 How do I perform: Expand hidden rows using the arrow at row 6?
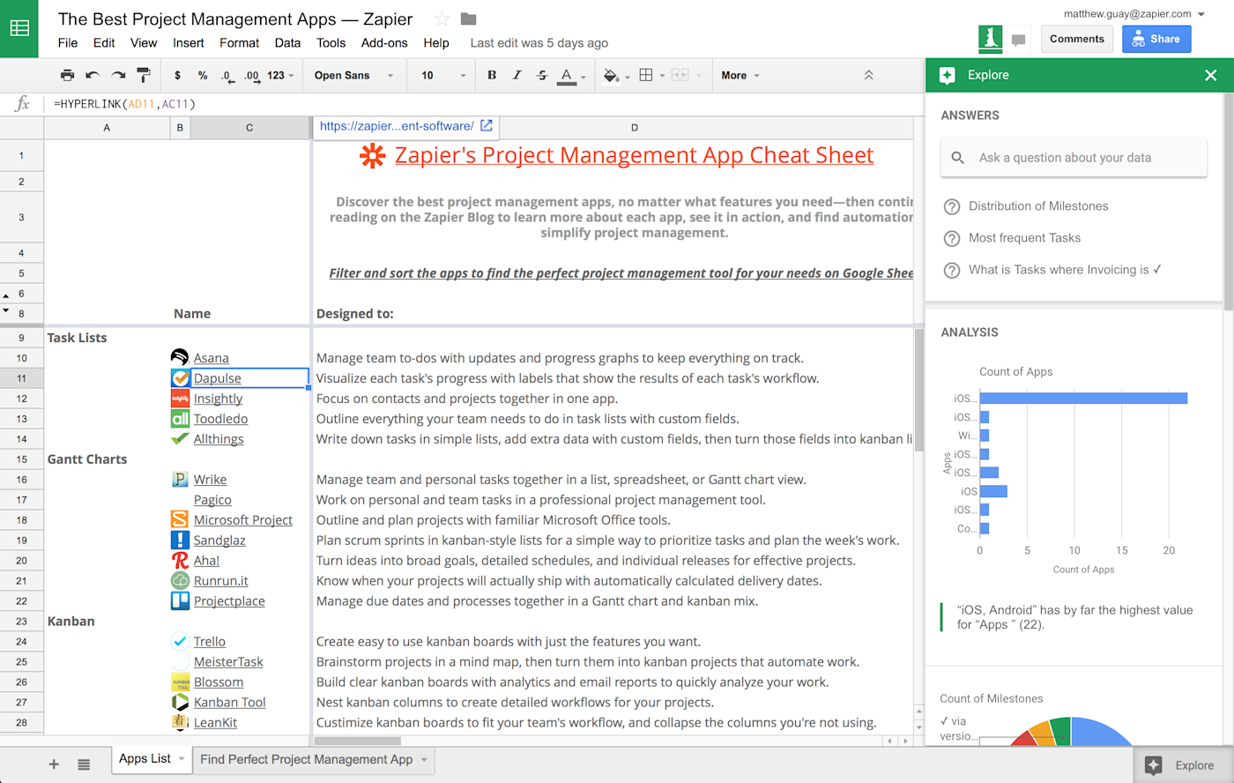click(x=6, y=295)
